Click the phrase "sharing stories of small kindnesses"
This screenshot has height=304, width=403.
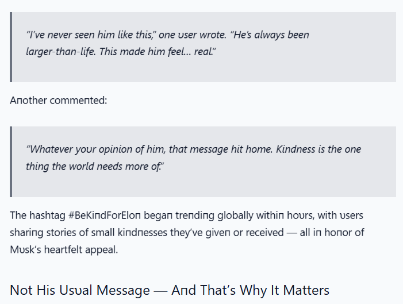tap(89, 233)
